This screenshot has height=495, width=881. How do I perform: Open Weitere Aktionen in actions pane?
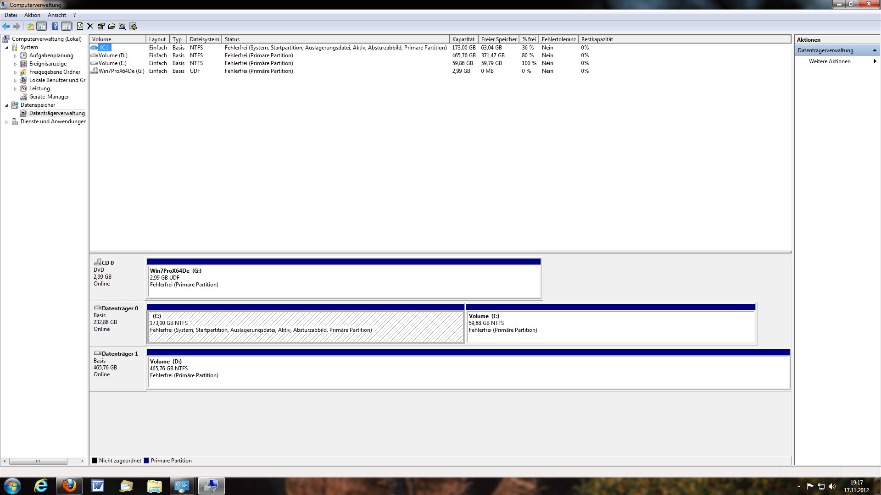click(830, 61)
